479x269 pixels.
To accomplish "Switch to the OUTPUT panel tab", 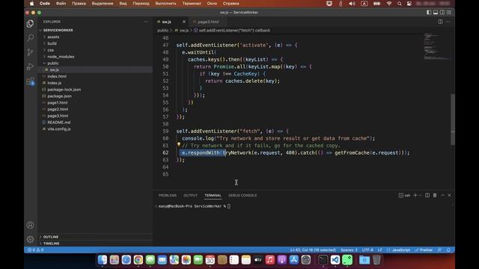I will click(x=190, y=195).
